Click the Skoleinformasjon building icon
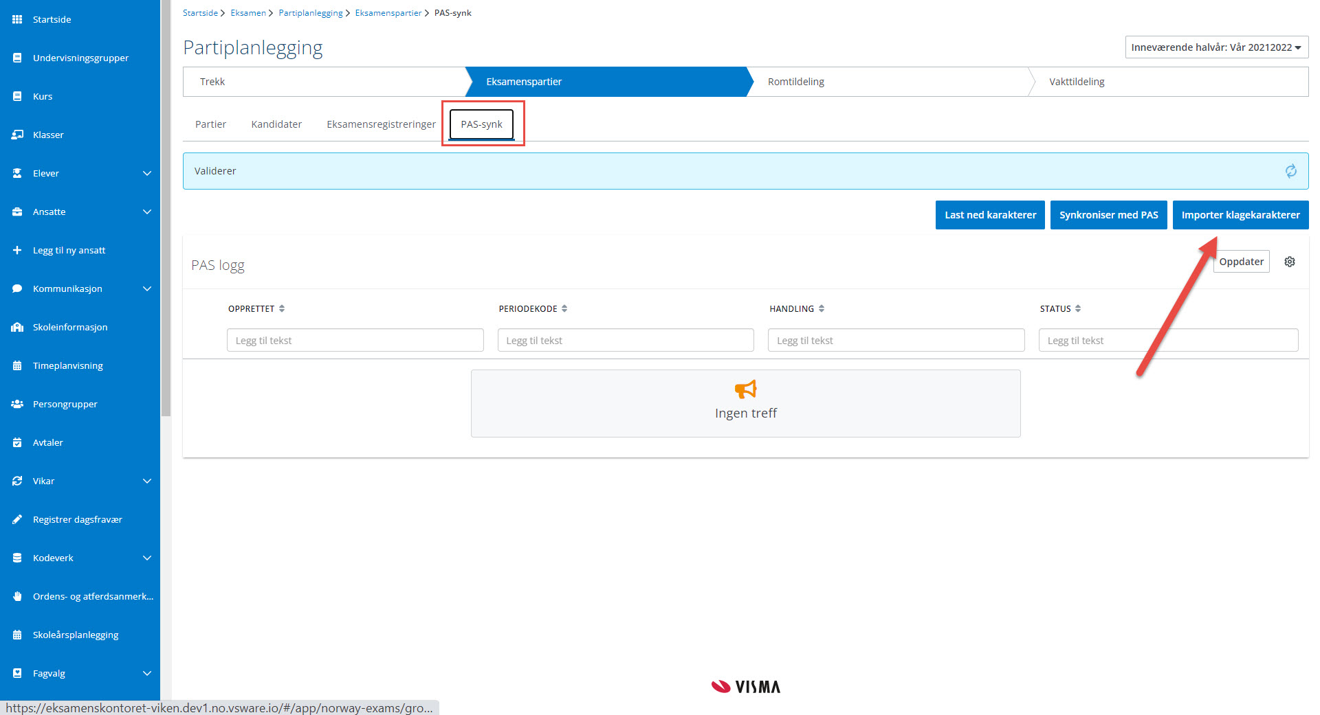Image resolution: width=1320 pixels, height=715 pixels. click(x=17, y=327)
